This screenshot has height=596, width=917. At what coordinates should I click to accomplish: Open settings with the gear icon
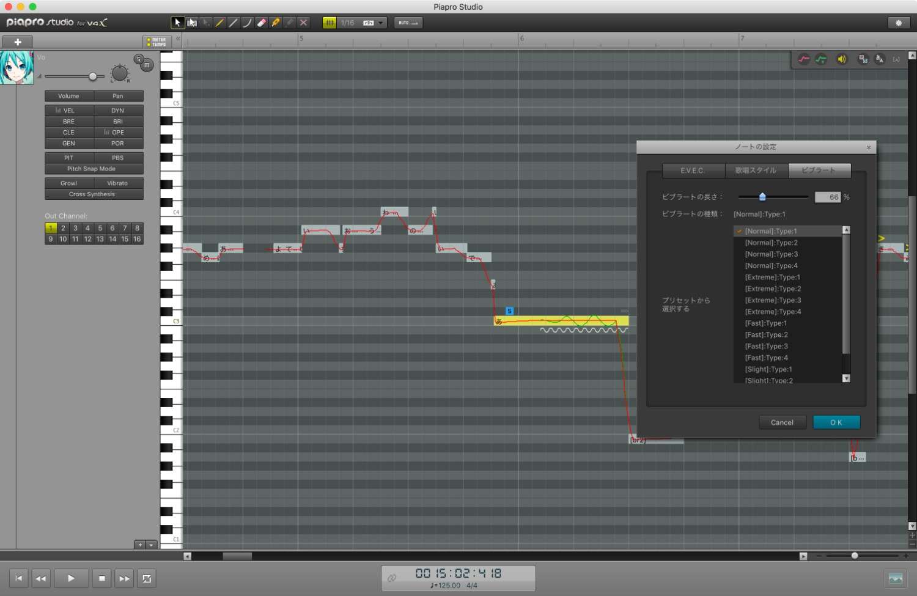[x=898, y=23]
